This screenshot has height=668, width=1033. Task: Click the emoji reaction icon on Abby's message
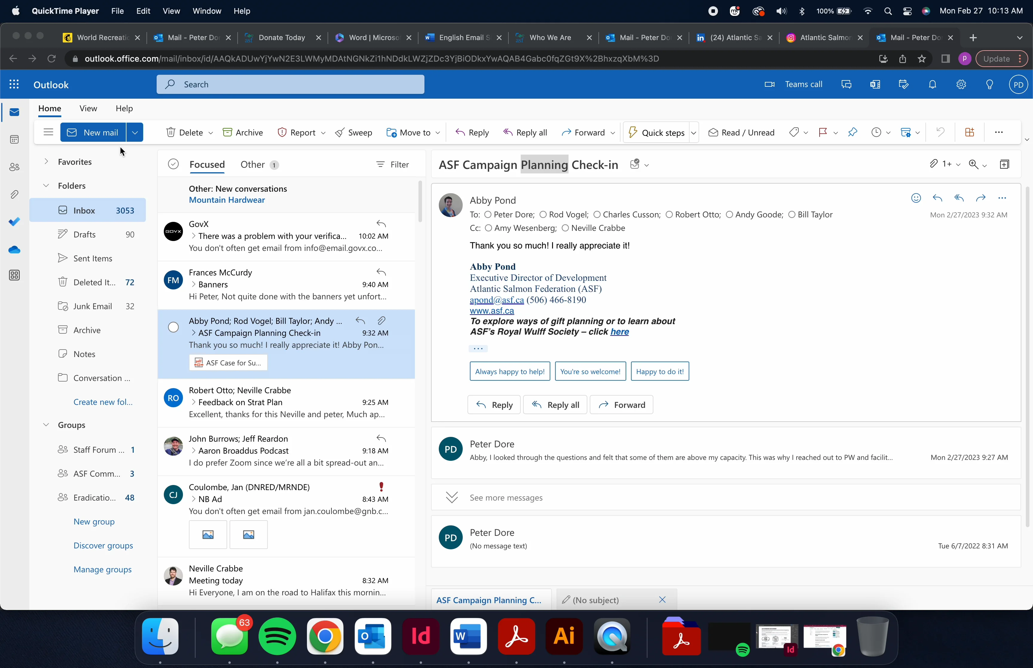(x=916, y=198)
